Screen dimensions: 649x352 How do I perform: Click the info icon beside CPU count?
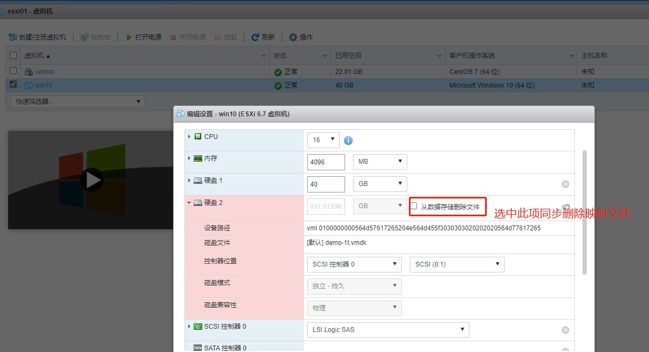pyautogui.click(x=348, y=140)
